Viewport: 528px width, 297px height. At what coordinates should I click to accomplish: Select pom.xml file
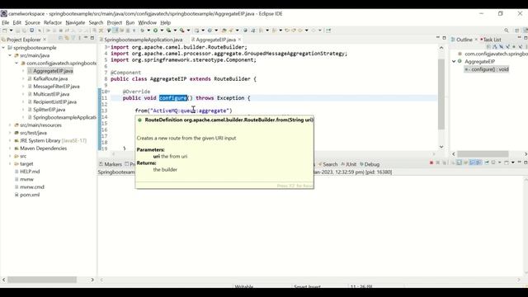click(x=30, y=195)
